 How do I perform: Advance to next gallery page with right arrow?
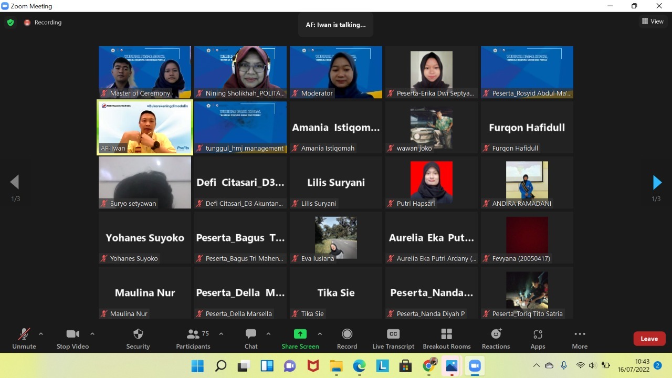click(657, 182)
